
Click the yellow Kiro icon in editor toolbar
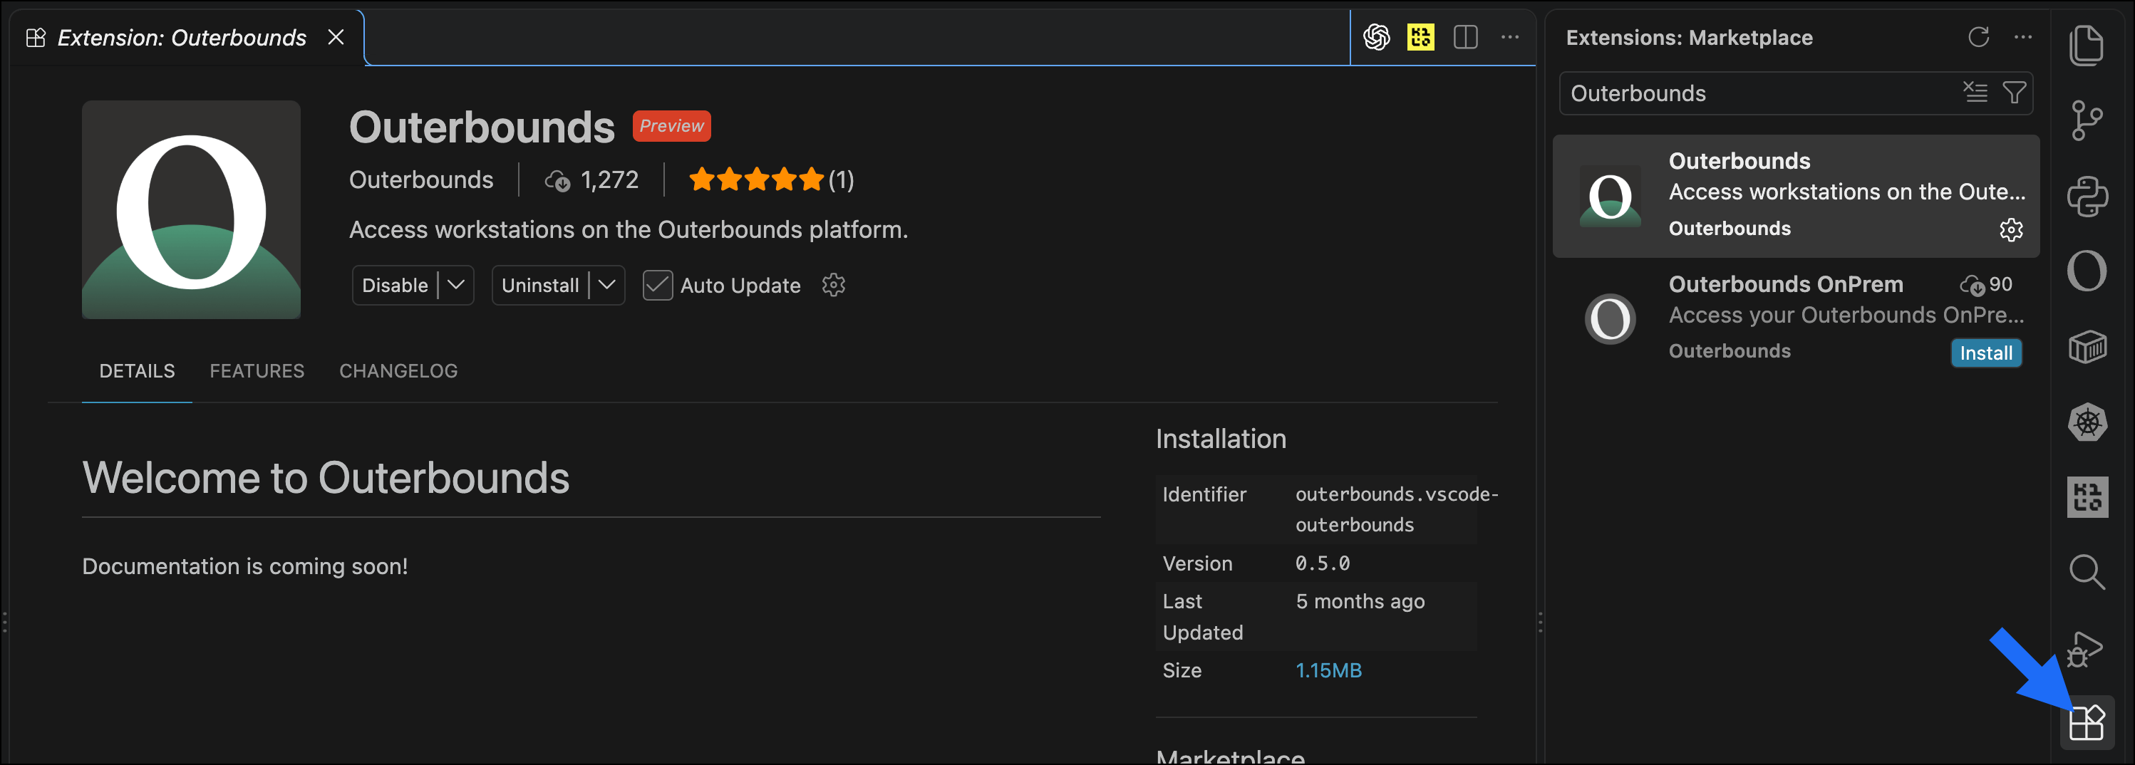click(1420, 37)
